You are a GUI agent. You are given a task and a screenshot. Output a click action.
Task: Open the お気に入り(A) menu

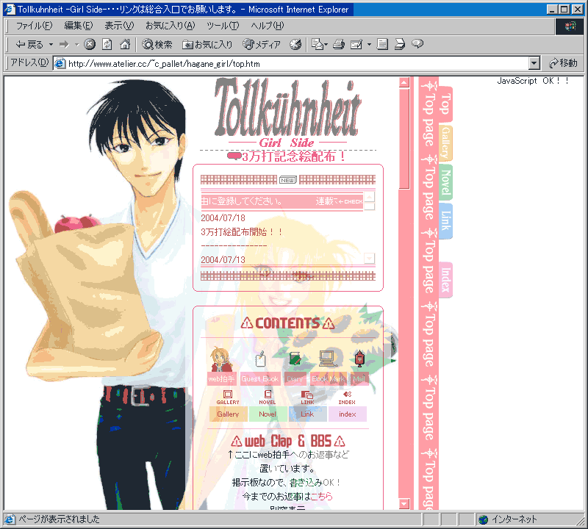[171, 26]
